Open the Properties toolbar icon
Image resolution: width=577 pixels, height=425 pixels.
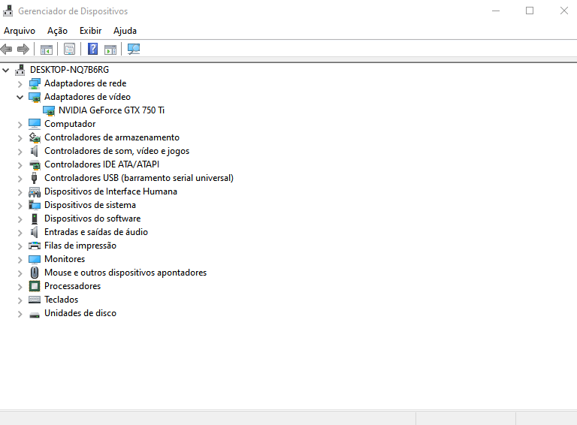pyautogui.click(x=70, y=50)
